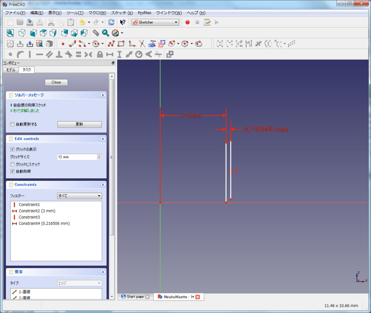Switch to axonometric view icon
Viewport: 371px width, 313px height.
(22, 33)
